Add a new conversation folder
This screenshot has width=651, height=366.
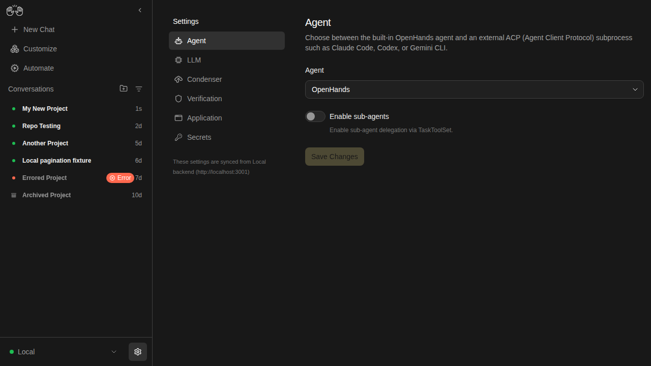pyautogui.click(x=124, y=88)
